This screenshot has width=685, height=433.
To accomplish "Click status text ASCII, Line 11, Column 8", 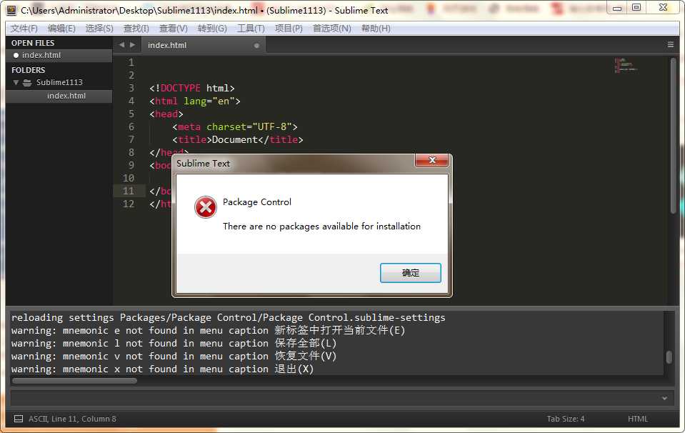I will [72, 419].
